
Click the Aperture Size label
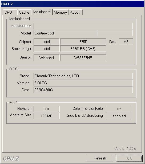point(21,115)
